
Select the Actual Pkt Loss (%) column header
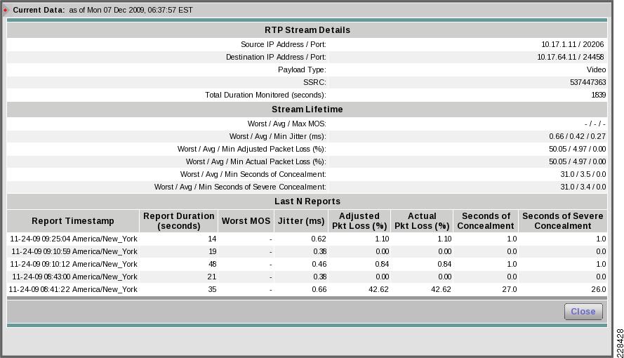[422, 221]
